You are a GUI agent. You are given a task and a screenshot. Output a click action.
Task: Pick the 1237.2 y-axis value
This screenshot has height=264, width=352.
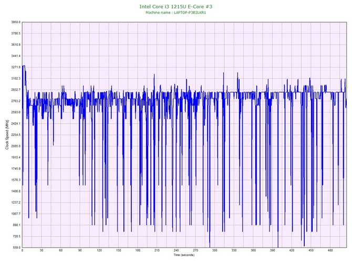click(16, 202)
